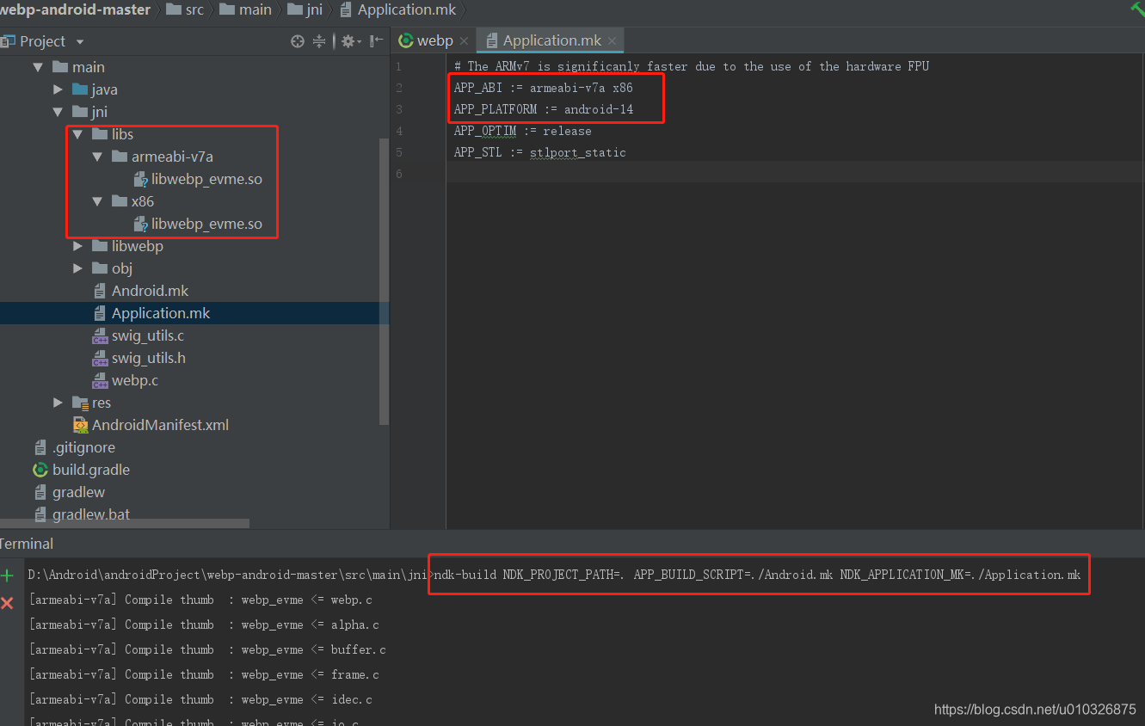Click Application.mk in the navigation breadcrumb
The image size is (1145, 726).
(x=397, y=9)
